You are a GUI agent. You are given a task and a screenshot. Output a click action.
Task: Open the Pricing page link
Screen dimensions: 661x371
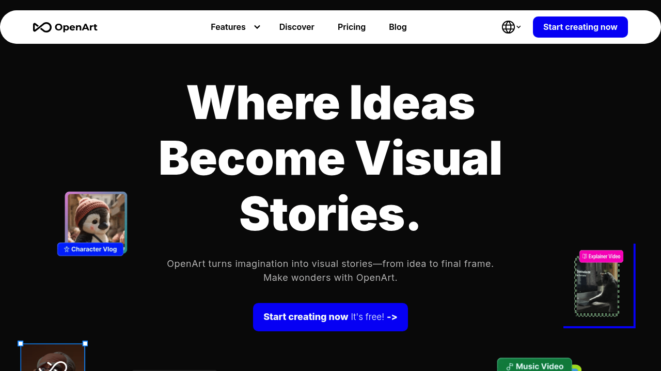pyautogui.click(x=352, y=27)
